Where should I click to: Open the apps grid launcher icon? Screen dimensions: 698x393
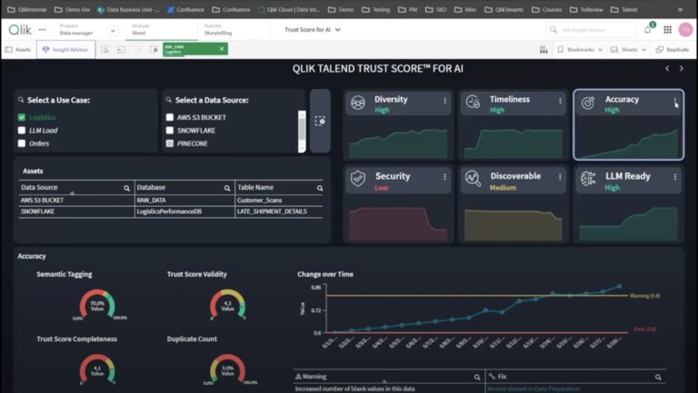pos(665,29)
